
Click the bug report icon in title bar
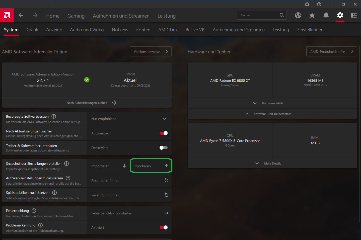(307, 4)
